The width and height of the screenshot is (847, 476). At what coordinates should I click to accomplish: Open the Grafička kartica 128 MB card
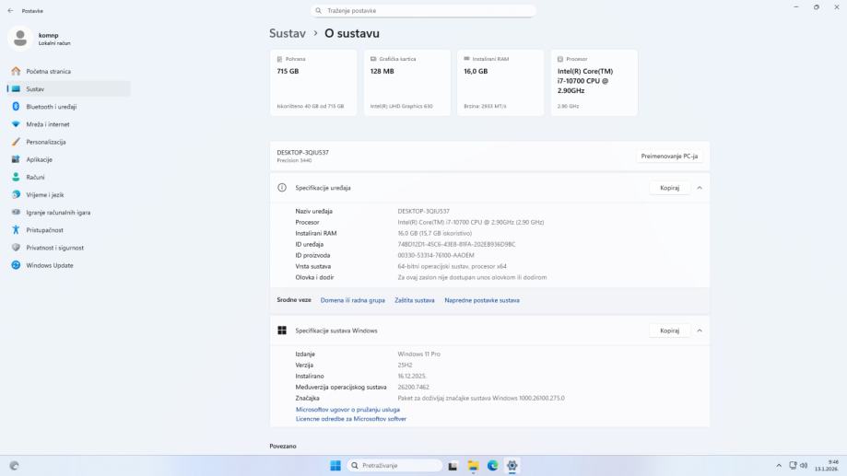(406, 83)
